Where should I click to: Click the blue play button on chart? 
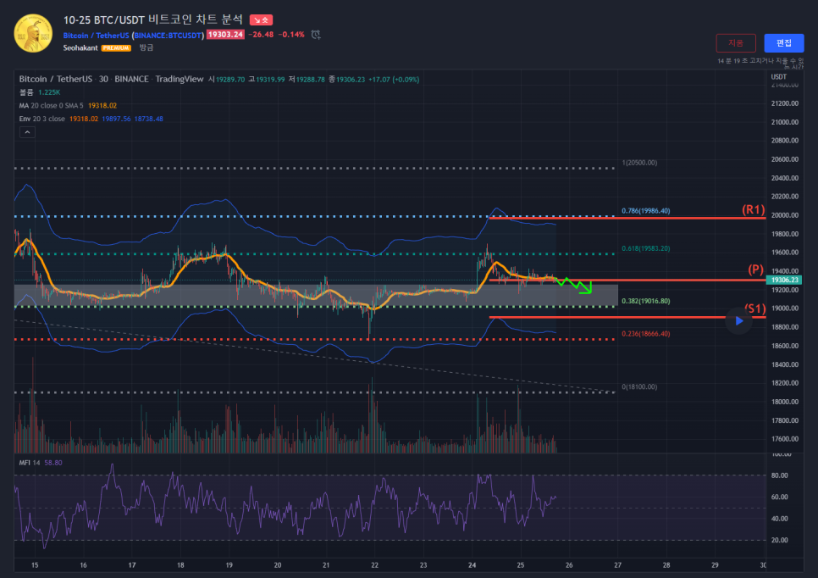pyautogui.click(x=738, y=321)
